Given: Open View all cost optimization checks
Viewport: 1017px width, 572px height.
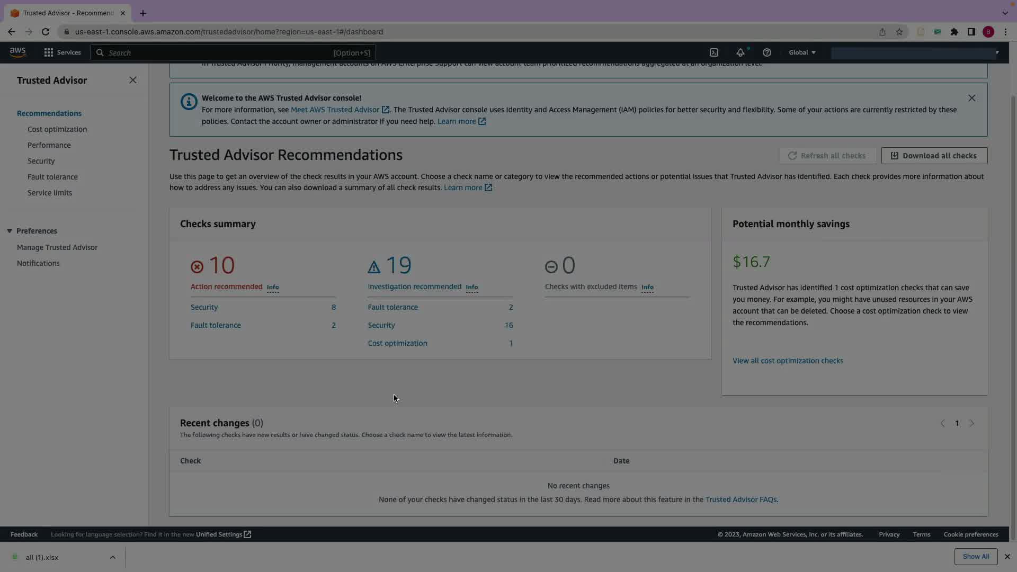Looking at the screenshot, I should pyautogui.click(x=788, y=361).
